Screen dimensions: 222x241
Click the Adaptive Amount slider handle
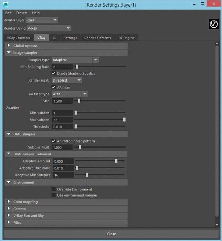(x=116, y=161)
